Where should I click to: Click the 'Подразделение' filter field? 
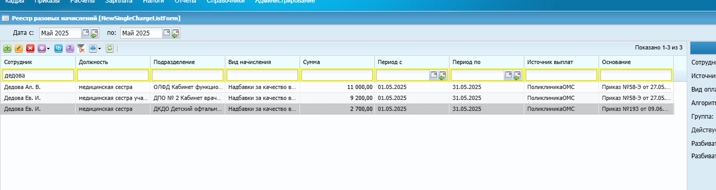click(x=188, y=75)
